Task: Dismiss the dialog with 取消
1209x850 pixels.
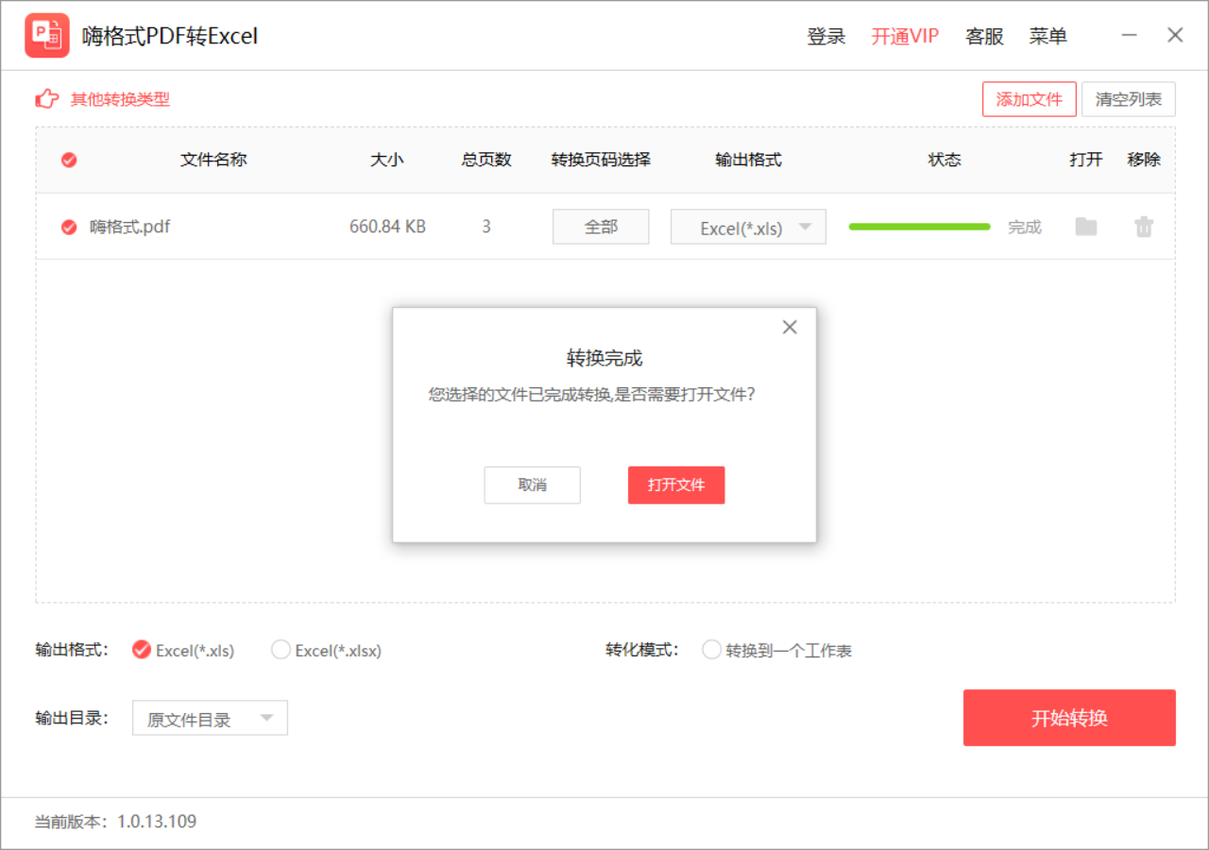Action: point(532,484)
